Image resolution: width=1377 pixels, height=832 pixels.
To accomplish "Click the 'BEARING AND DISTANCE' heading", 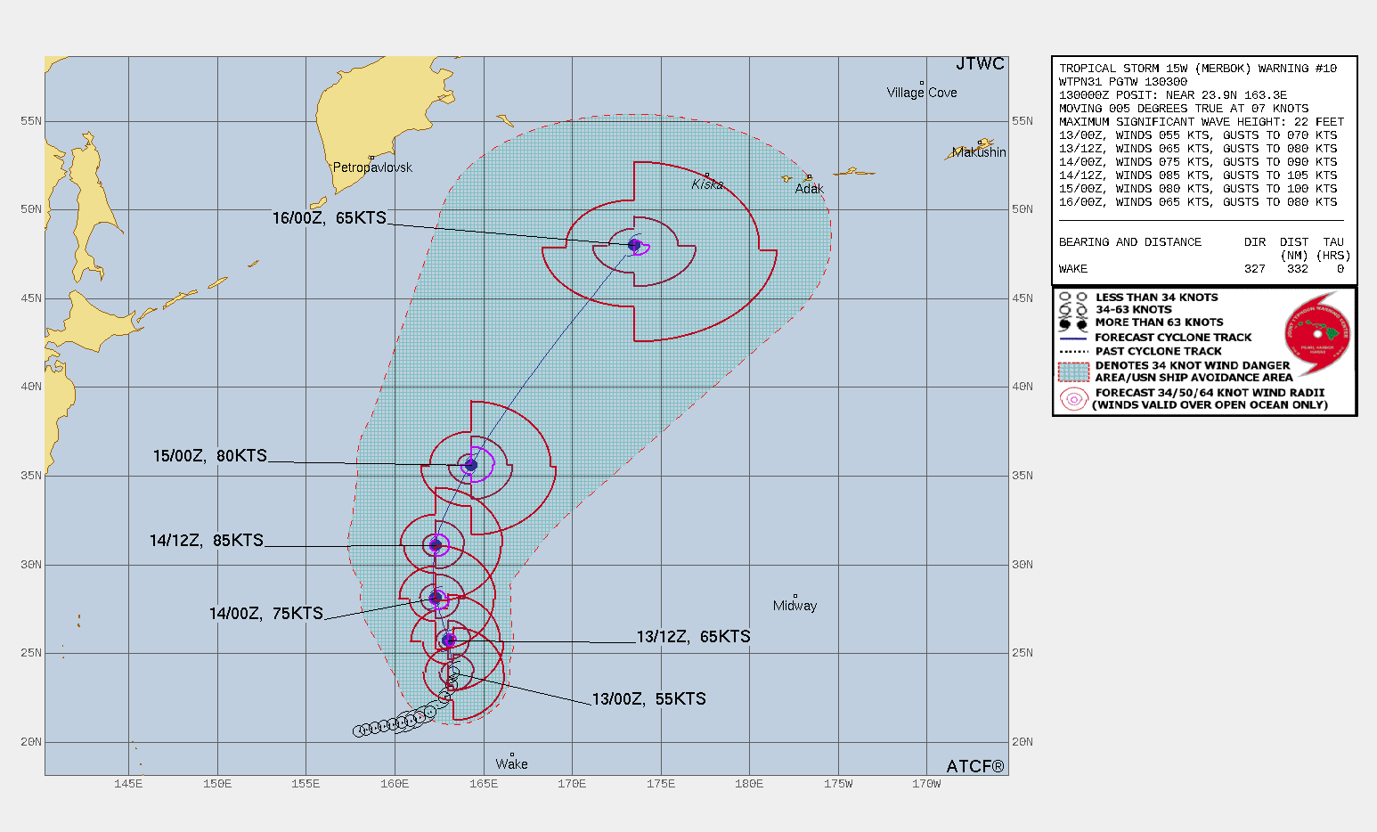I will click(x=1130, y=242).
